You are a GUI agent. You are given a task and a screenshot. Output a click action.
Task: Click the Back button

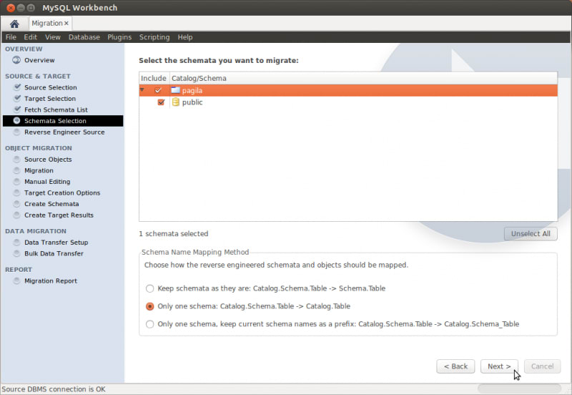click(455, 366)
